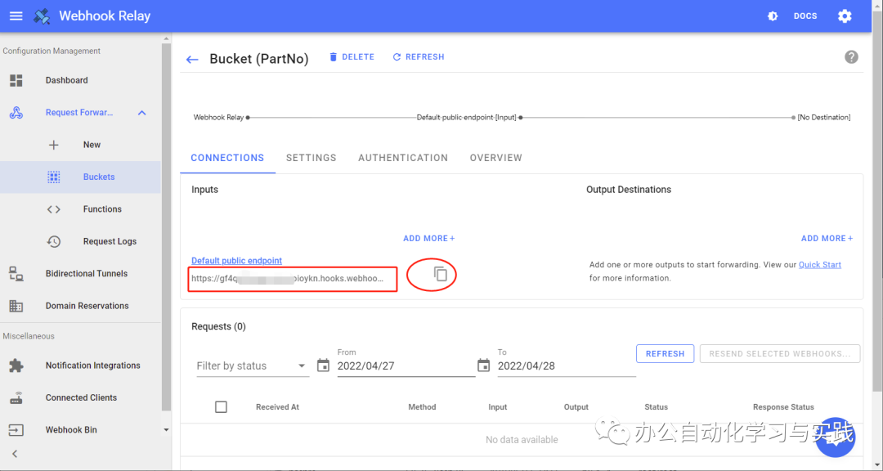Tick the select-all requests checkbox

click(x=221, y=406)
